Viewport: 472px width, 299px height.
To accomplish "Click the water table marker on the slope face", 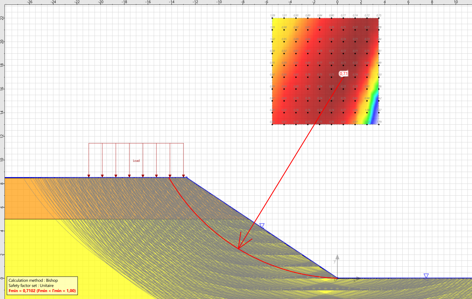I will click(x=262, y=226).
